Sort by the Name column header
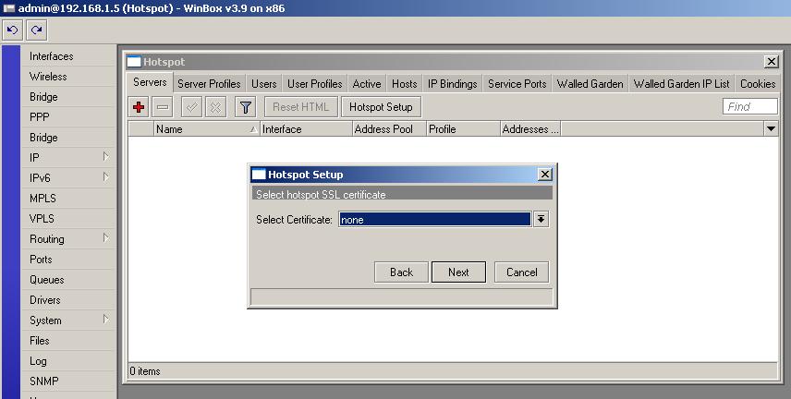Screen dimensions: 791x399 tap(207, 129)
